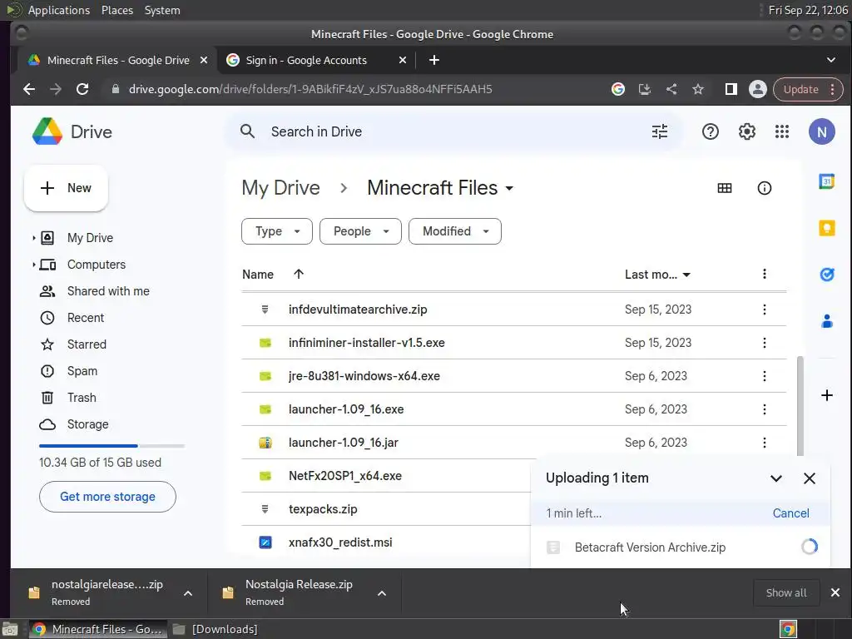852x639 pixels.
Task: Switch to grid layout view
Action: click(725, 188)
